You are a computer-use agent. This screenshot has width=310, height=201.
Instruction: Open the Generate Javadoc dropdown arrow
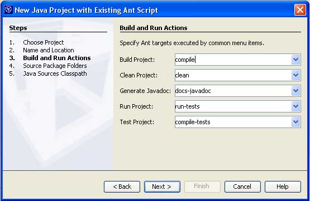coord(296,91)
